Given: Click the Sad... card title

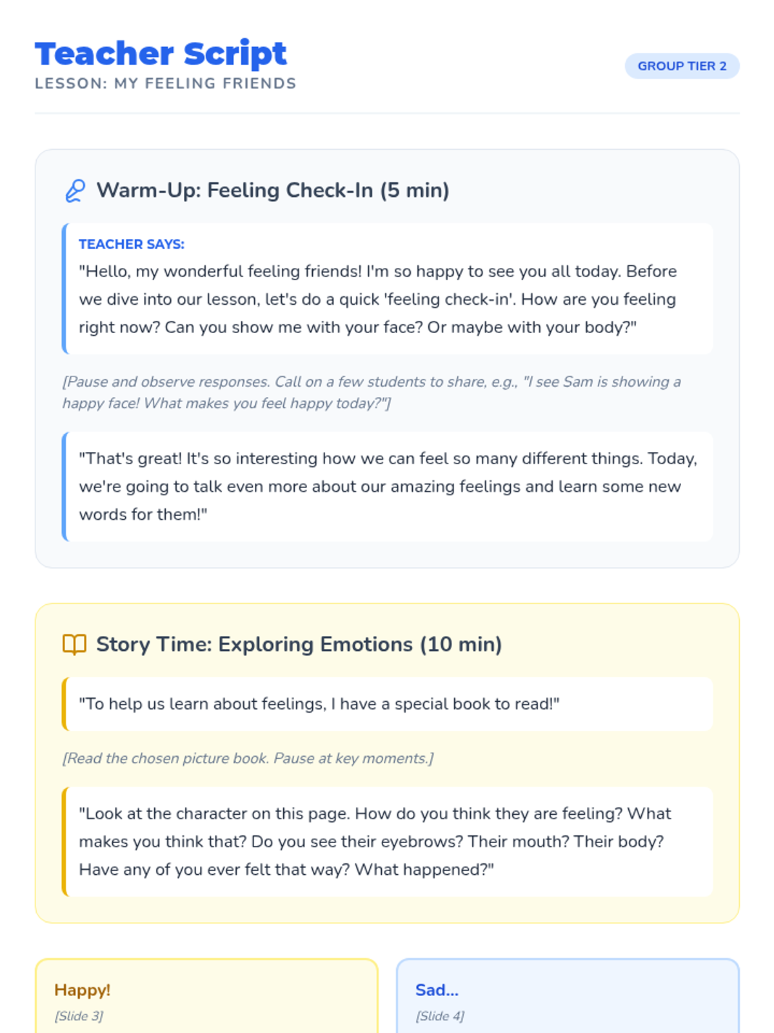Looking at the screenshot, I should click(x=437, y=990).
